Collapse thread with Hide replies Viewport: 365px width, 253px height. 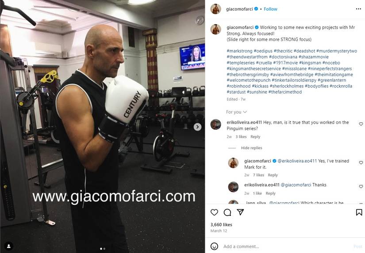251,148
